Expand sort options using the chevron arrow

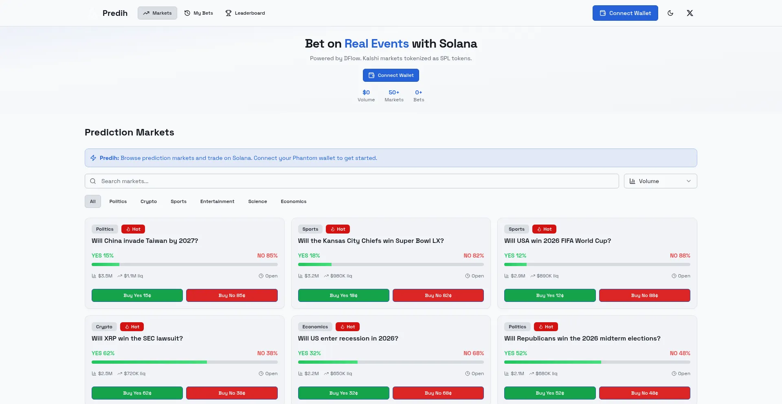tap(689, 181)
